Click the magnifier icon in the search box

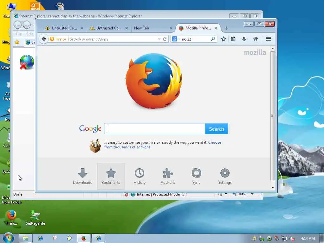pos(213,39)
